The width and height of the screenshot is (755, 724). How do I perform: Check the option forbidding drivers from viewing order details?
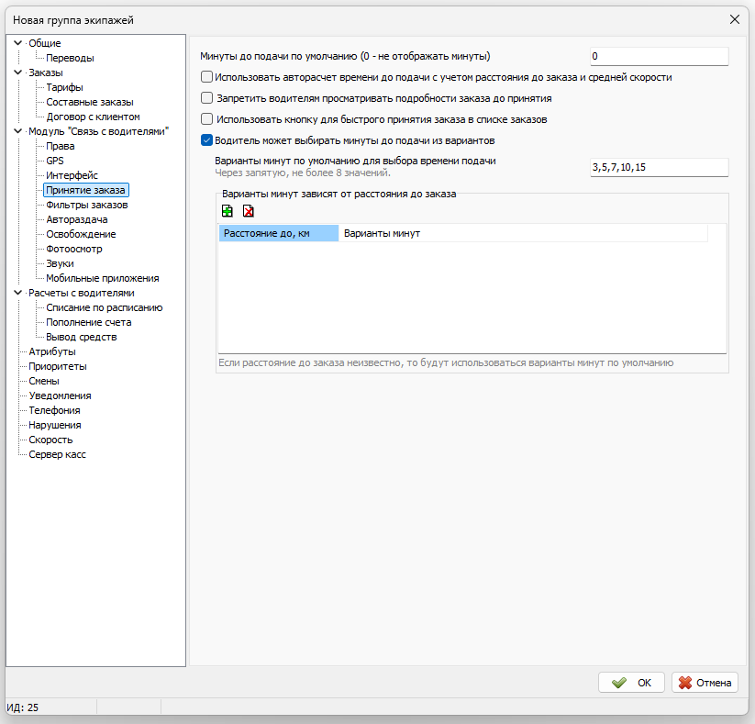coord(206,97)
